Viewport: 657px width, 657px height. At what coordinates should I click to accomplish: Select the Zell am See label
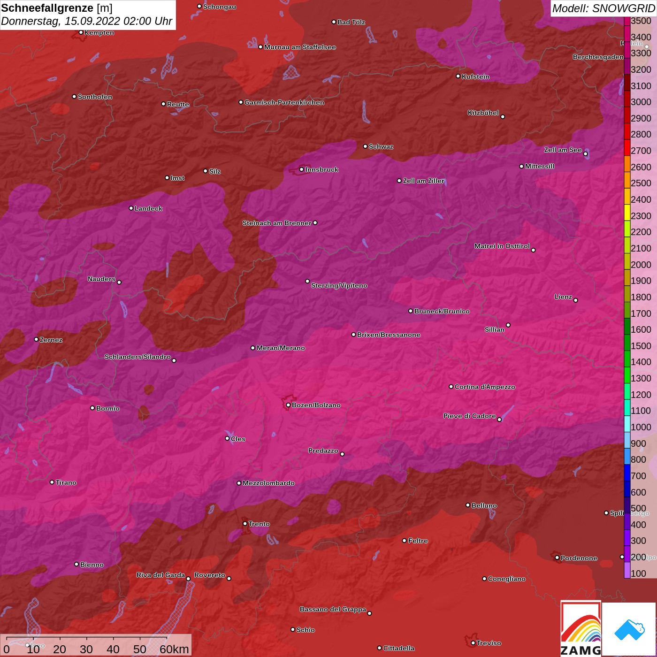[563, 150]
